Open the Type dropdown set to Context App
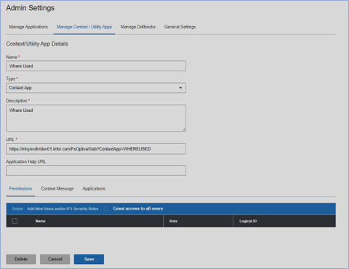This screenshot has width=349, height=269. click(x=96, y=88)
